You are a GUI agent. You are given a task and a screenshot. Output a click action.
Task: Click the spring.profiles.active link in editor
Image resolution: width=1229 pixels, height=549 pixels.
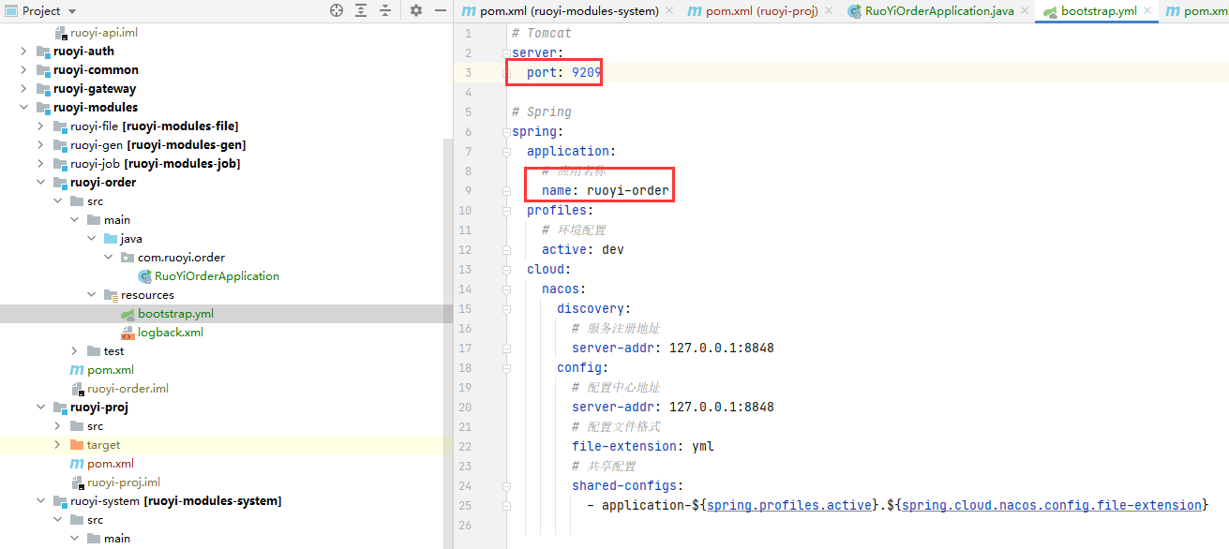point(788,505)
